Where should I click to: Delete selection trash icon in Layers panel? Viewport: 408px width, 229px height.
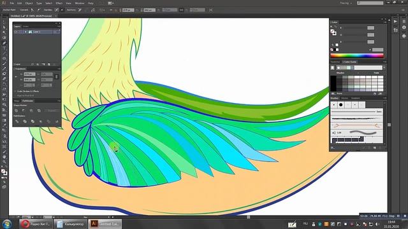click(x=54, y=64)
